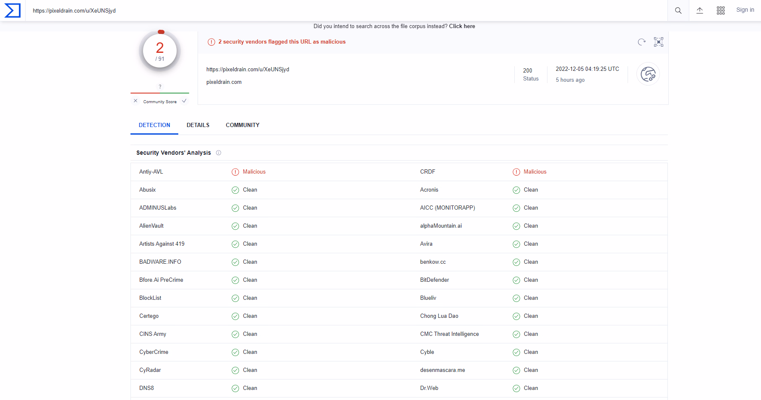Screen dimensions: 761x400
Task: Click the Sign in link
Action: [745, 10]
